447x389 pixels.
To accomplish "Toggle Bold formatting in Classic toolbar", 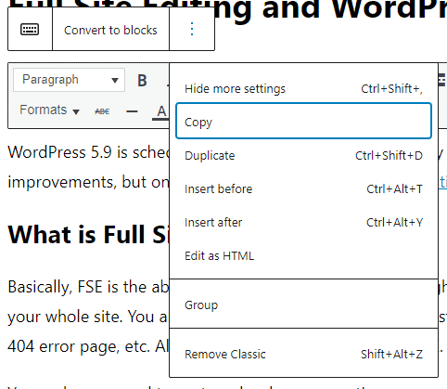I will [142, 81].
